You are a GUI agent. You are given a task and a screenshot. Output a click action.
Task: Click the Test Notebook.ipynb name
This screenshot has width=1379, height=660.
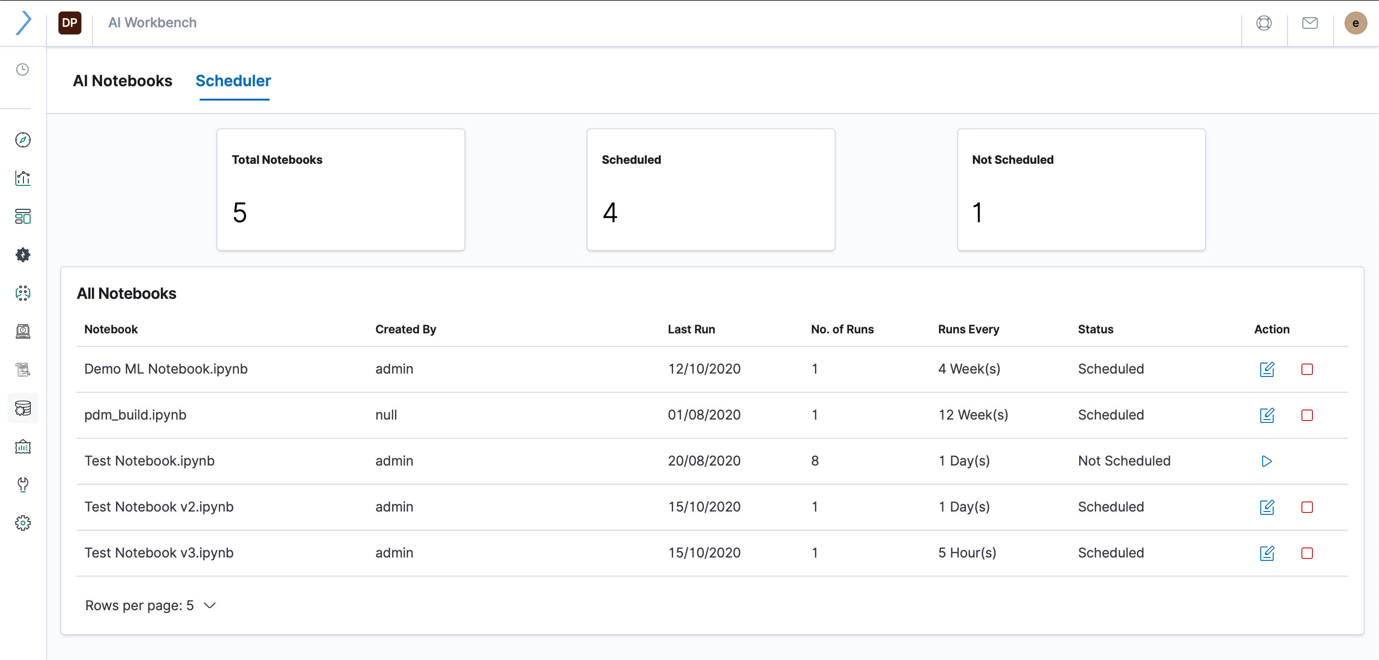[149, 461]
